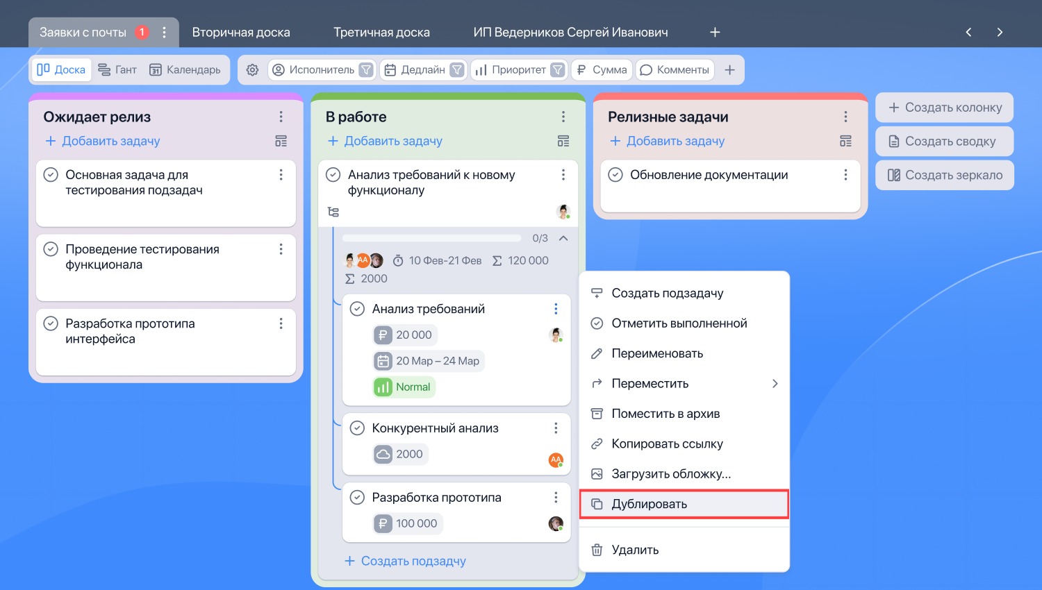
Task: Open Сумма field options
Action: (602, 69)
